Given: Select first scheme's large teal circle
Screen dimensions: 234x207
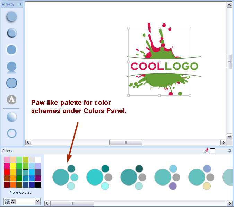Looking at the screenshot, I should click(61, 177).
